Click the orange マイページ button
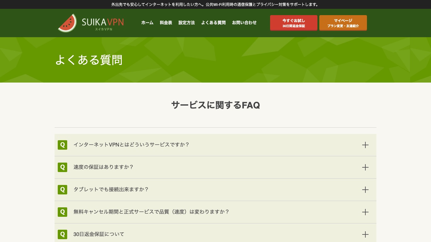Image resolution: width=431 pixels, height=242 pixels. tap(343, 23)
